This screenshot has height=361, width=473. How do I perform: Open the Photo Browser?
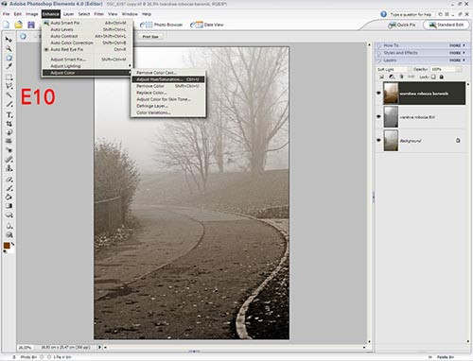click(162, 25)
